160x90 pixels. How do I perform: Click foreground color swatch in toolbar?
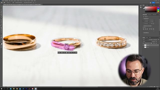pyautogui.click(x=1, y=43)
